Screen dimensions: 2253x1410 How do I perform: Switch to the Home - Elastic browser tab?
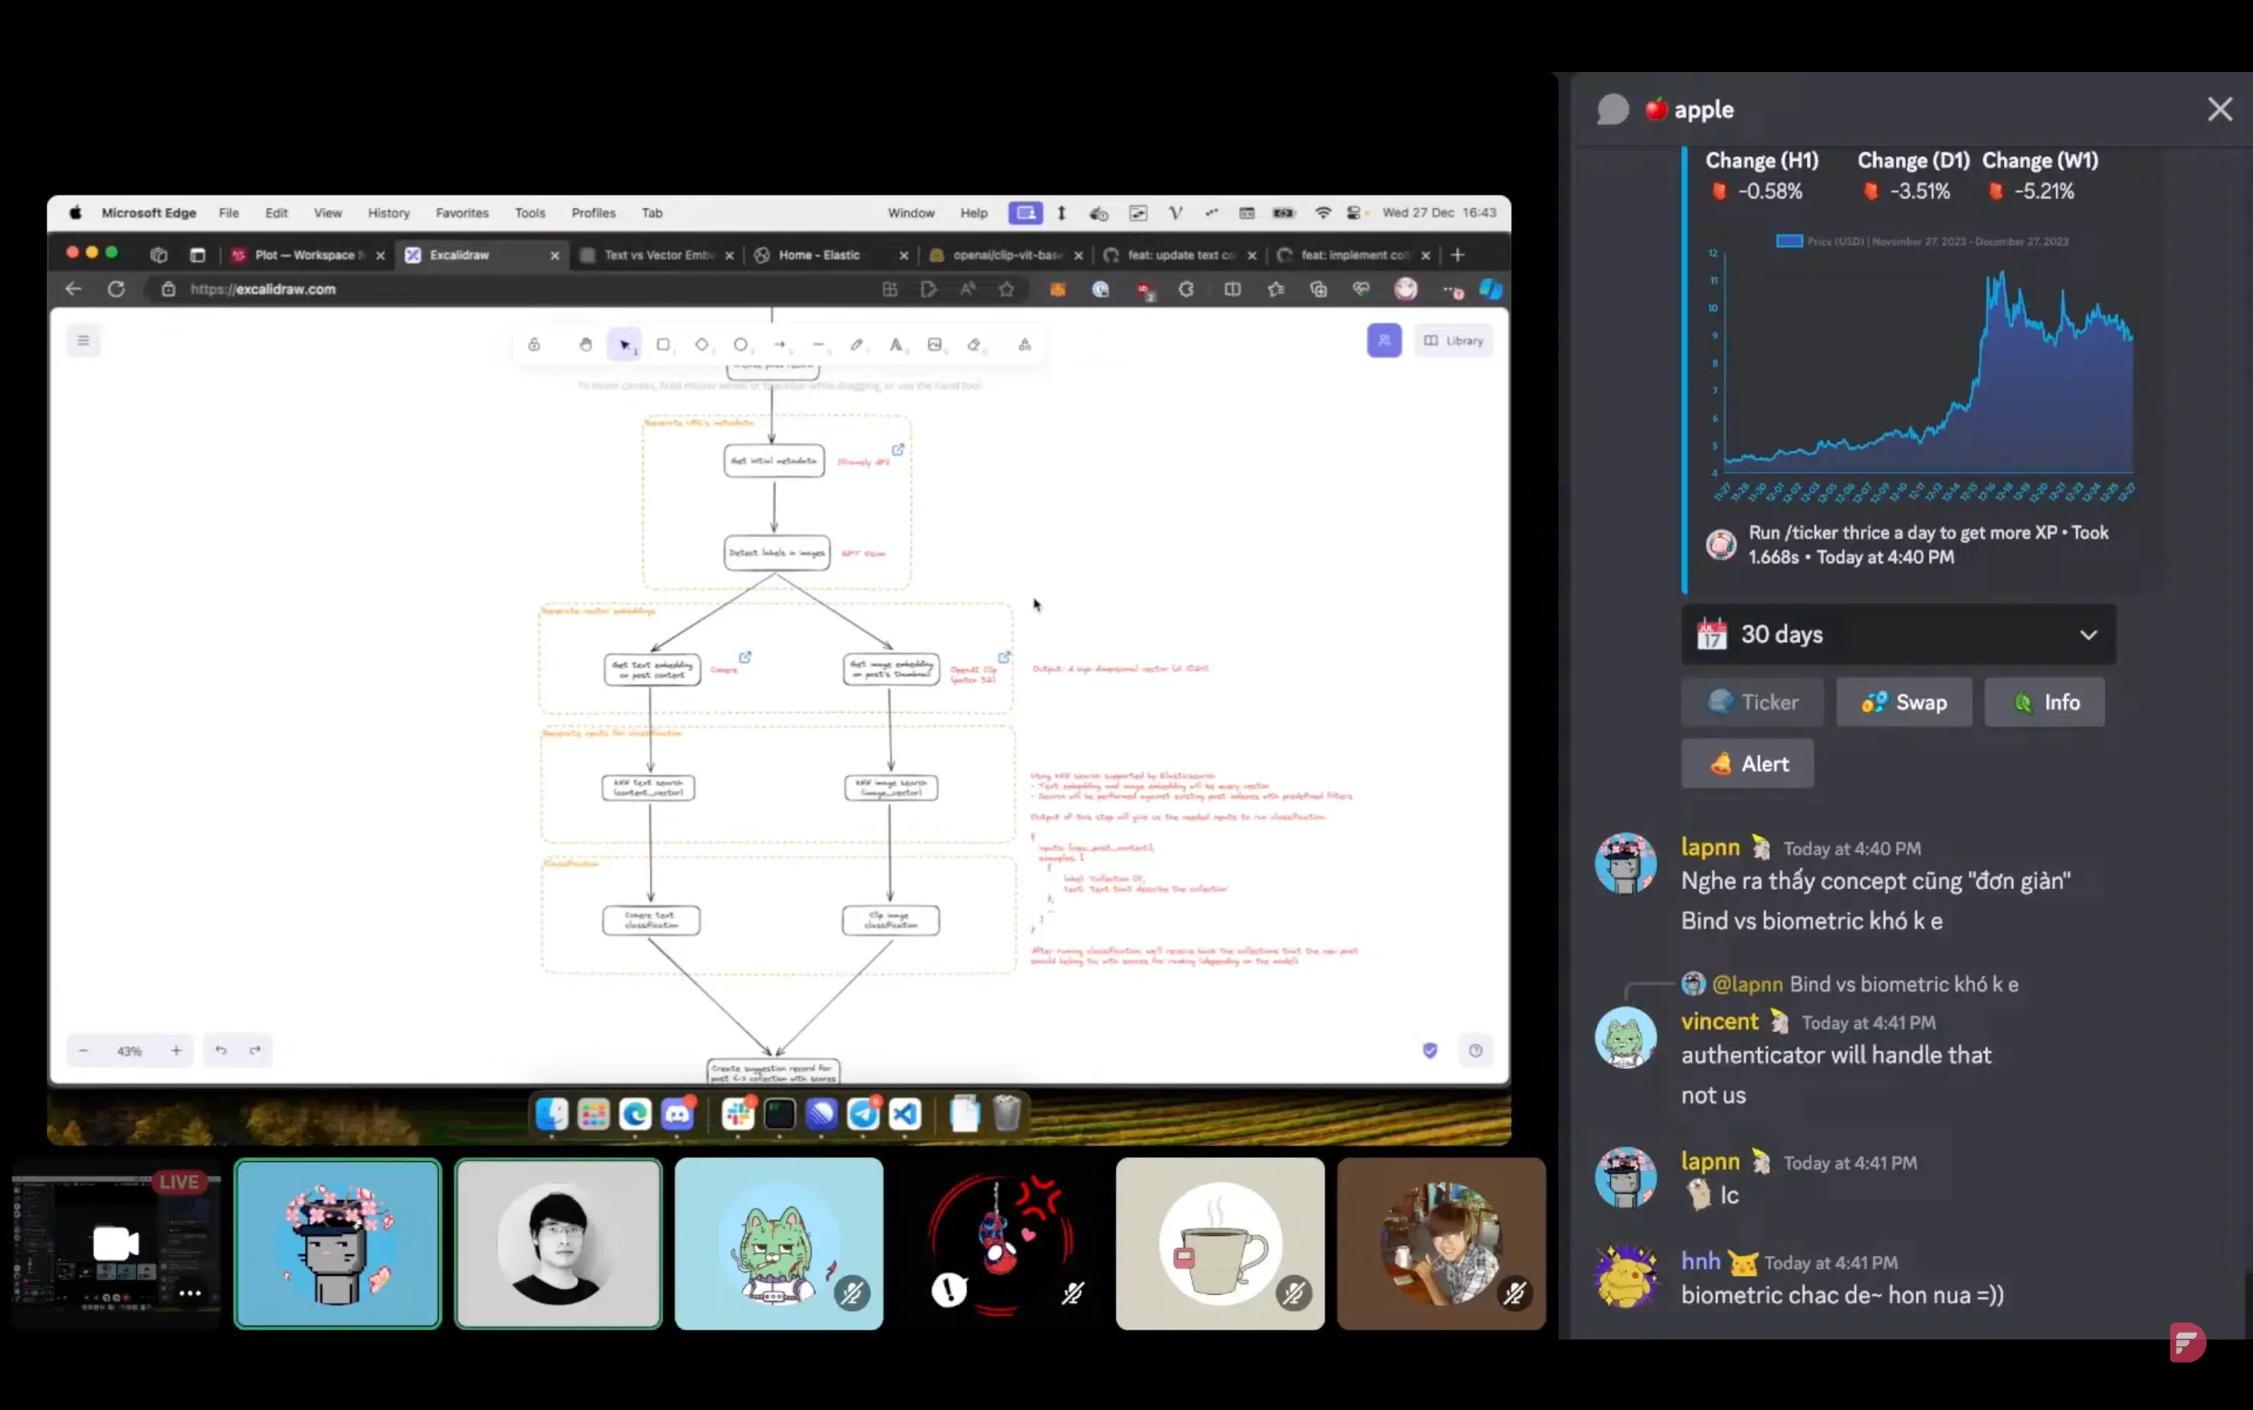[831, 254]
